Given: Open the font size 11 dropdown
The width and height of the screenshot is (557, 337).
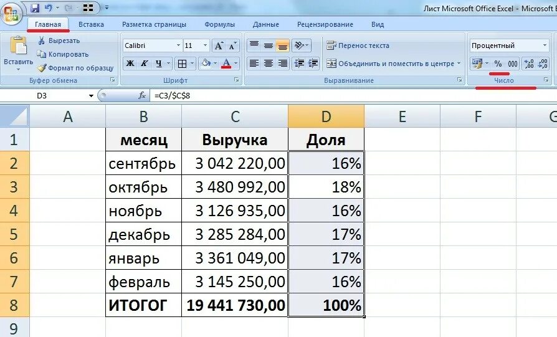Looking at the screenshot, I should pos(205,45).
